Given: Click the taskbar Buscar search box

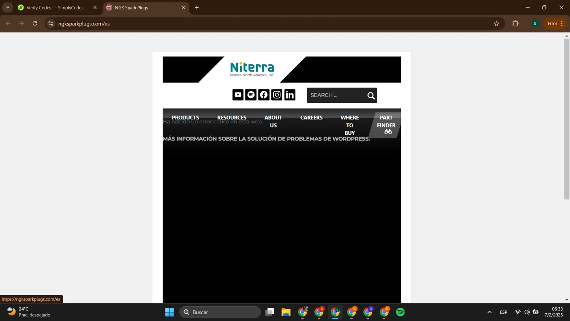Looking at the screenshot, I should (220, 312).
